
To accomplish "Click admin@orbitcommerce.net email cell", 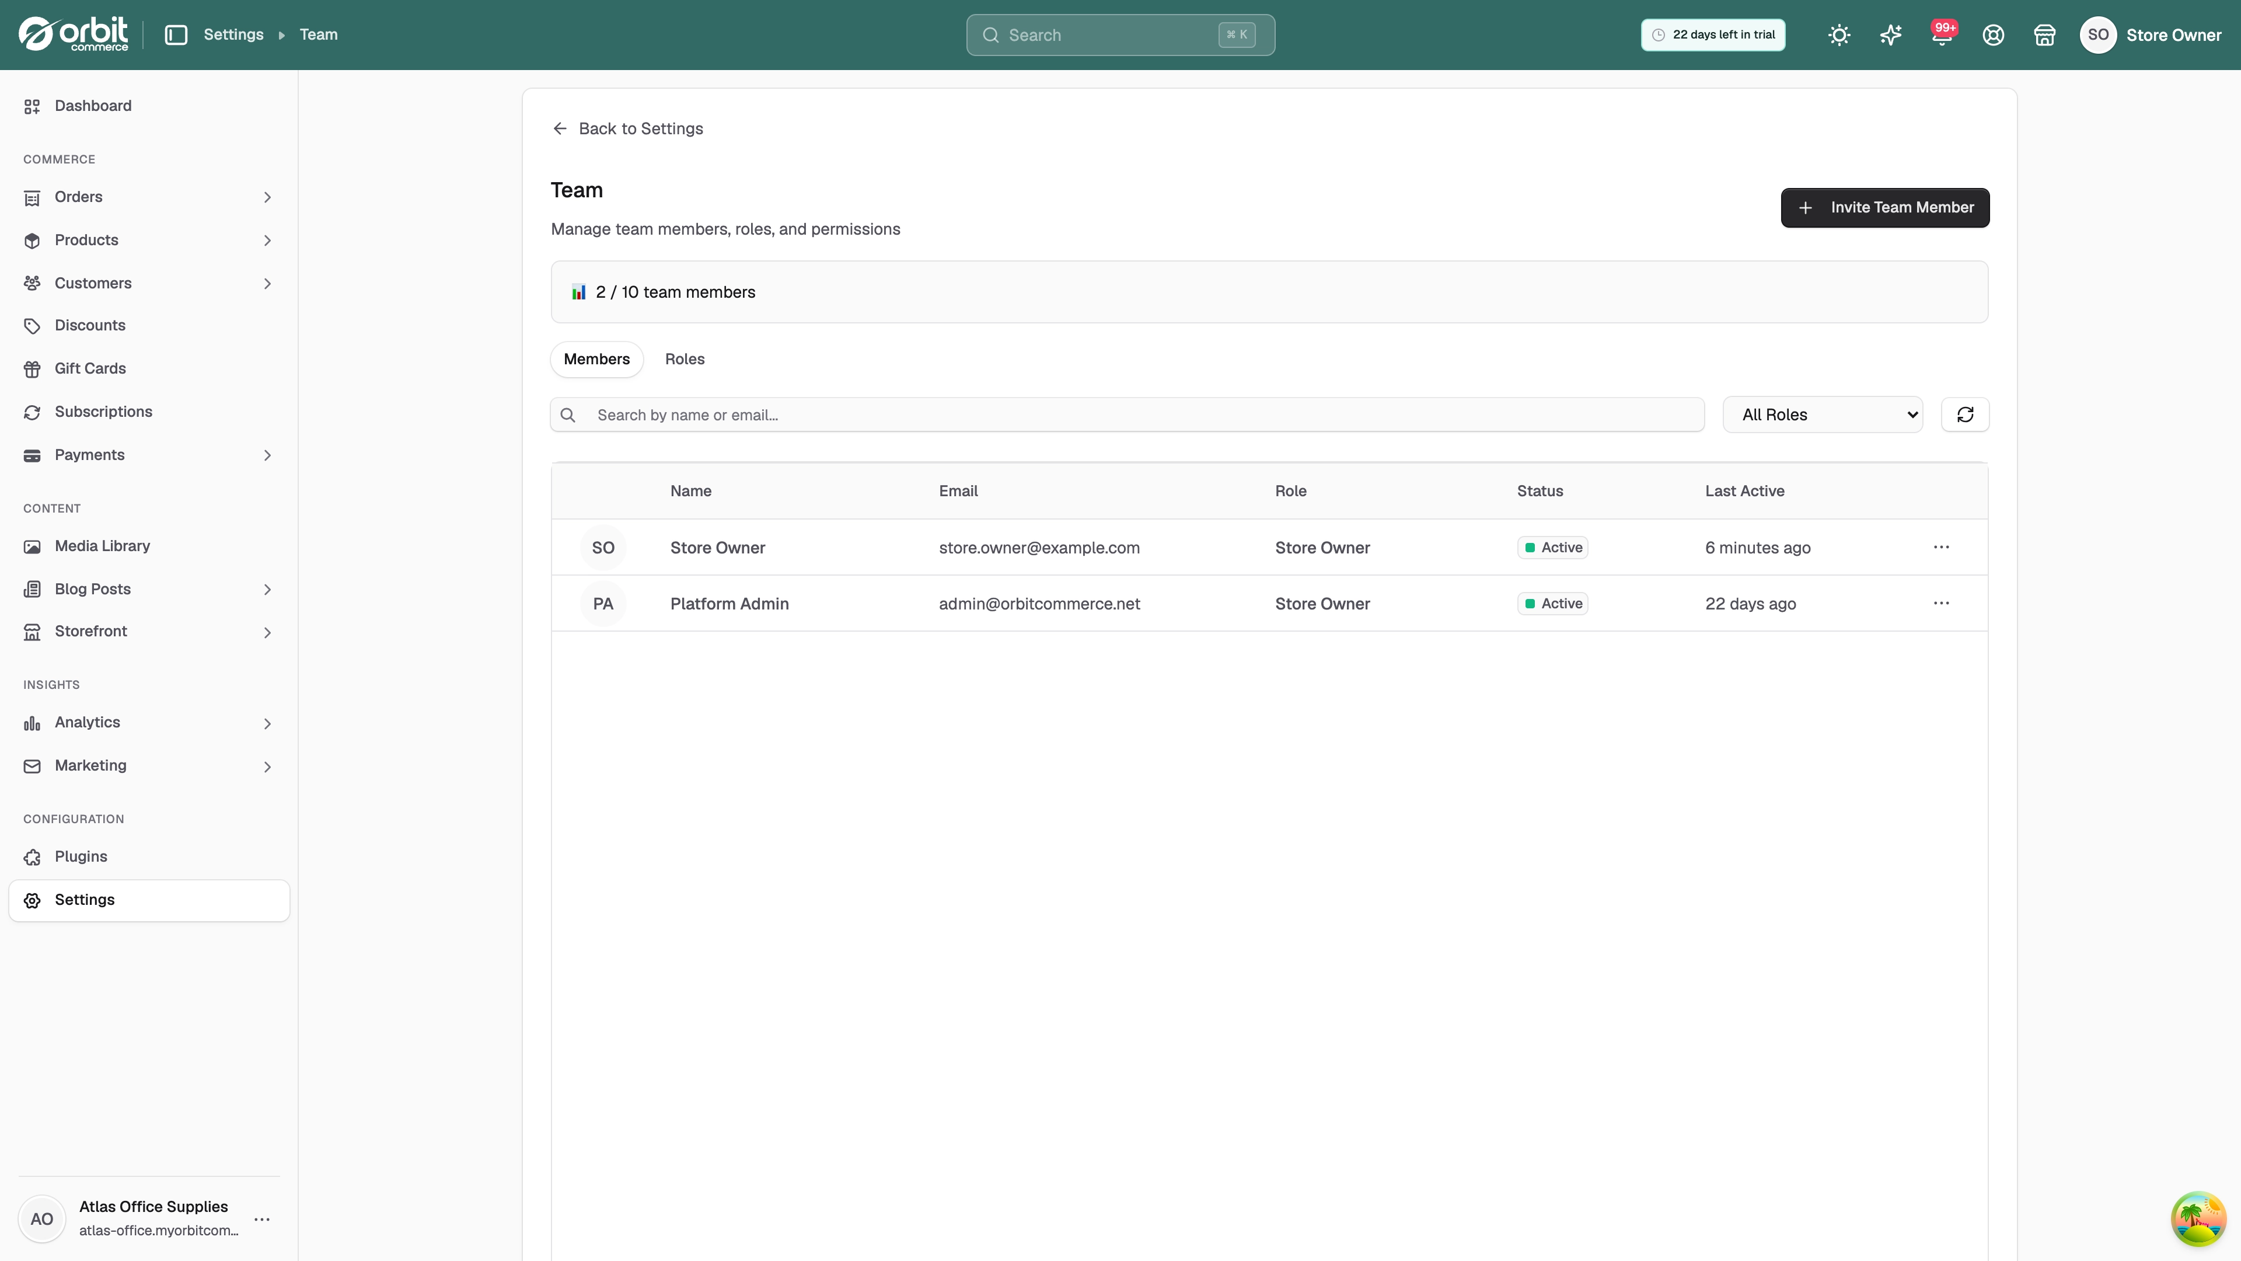I will pos(1039,603).
